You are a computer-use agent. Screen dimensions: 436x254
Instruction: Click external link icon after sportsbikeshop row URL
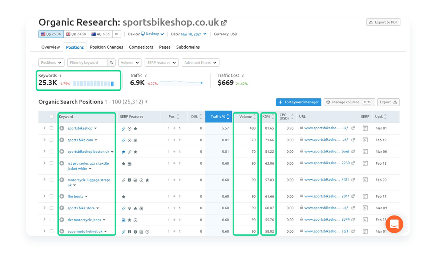click(x=353, y=128)
